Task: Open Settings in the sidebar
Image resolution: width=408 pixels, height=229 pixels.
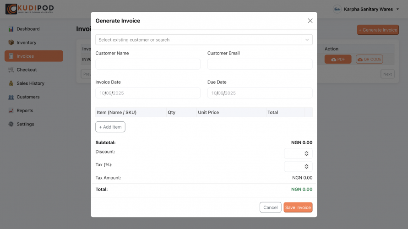Action: (x=34, y=124)
